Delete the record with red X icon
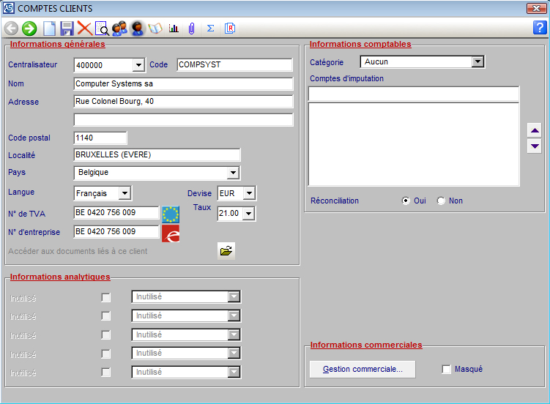This screenshot has width=550, height=404. coord(84,29)
